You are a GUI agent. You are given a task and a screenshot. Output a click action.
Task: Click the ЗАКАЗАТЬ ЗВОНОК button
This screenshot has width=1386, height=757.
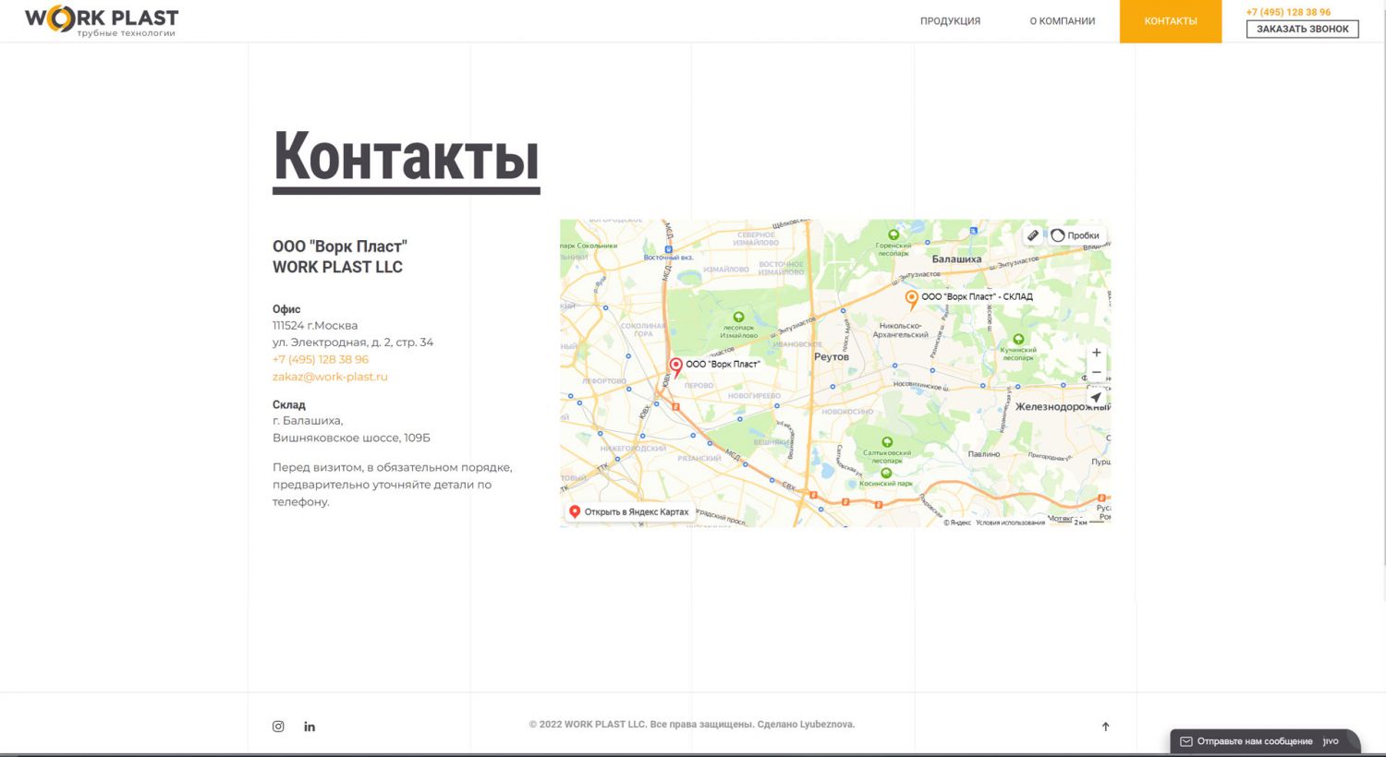(1303, 29)
